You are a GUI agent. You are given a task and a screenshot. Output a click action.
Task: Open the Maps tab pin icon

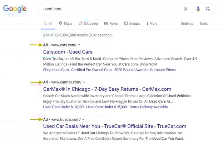[60, 23]
